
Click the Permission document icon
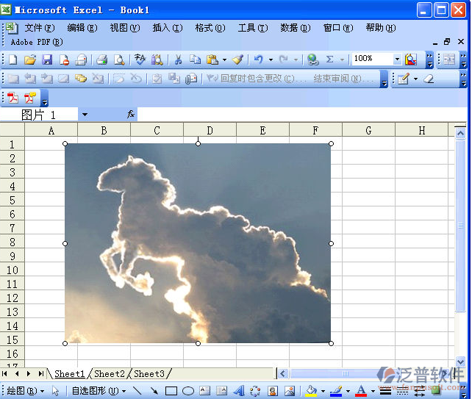[64, 60]
